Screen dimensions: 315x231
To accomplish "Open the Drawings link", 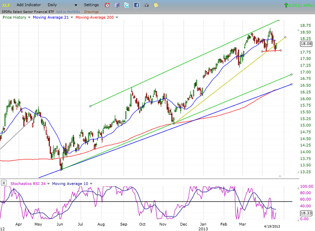I will (91, 12).
